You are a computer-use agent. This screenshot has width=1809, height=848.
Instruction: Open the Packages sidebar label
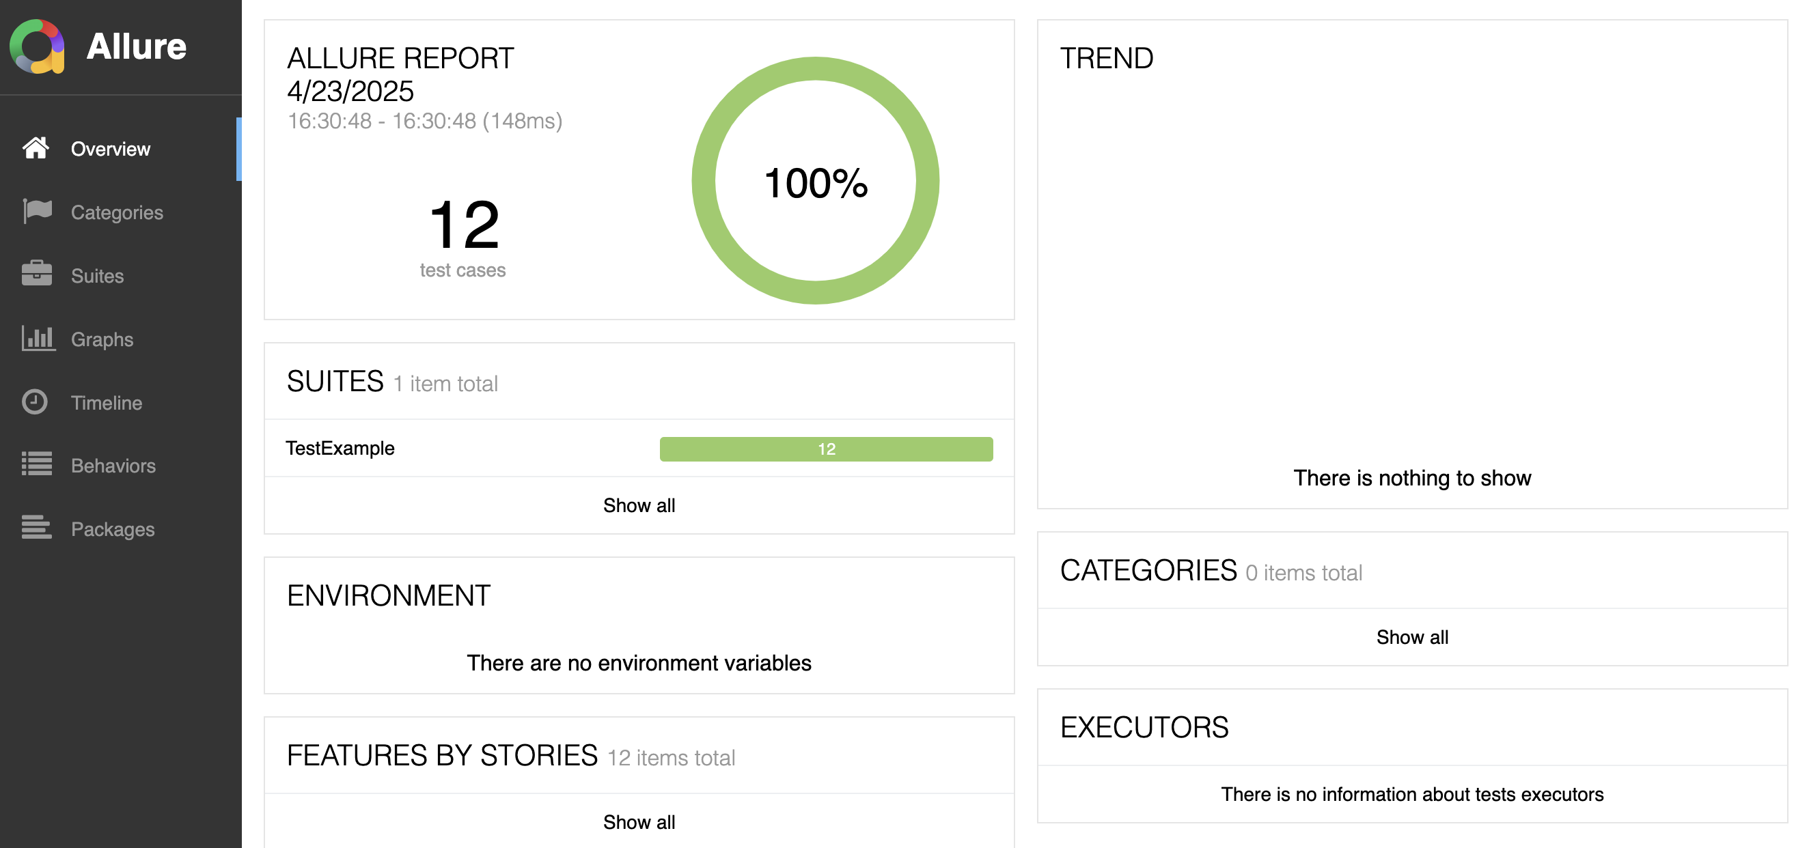(112, 529)
